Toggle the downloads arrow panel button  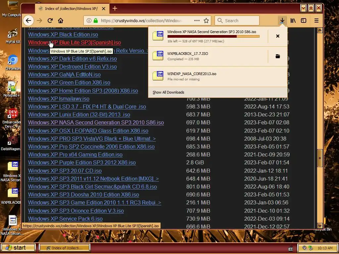coord(282,21)
